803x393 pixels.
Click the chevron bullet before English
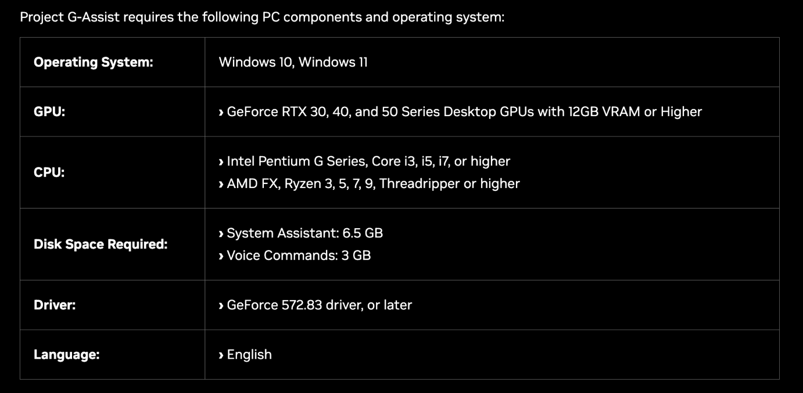click(221, 355)
